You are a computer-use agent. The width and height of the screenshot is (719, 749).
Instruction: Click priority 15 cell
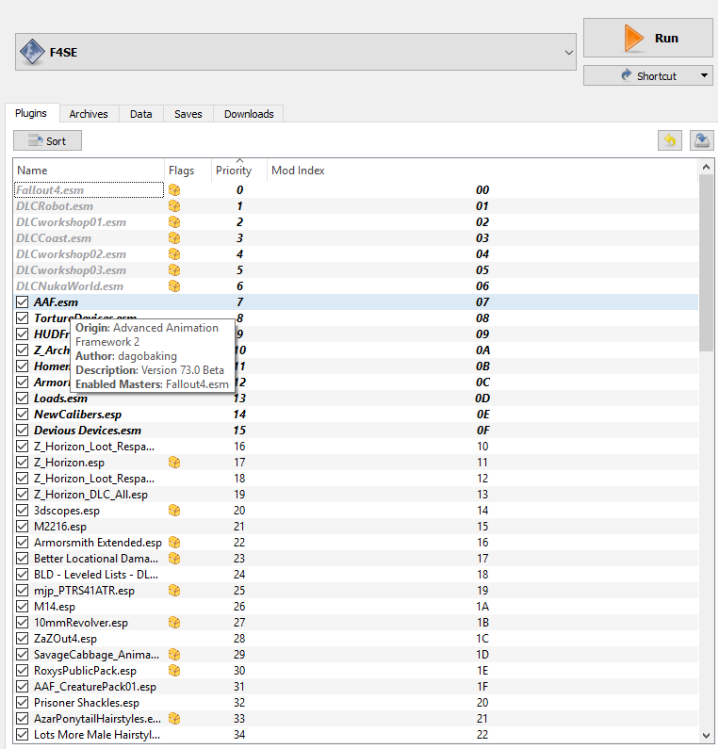239,431
